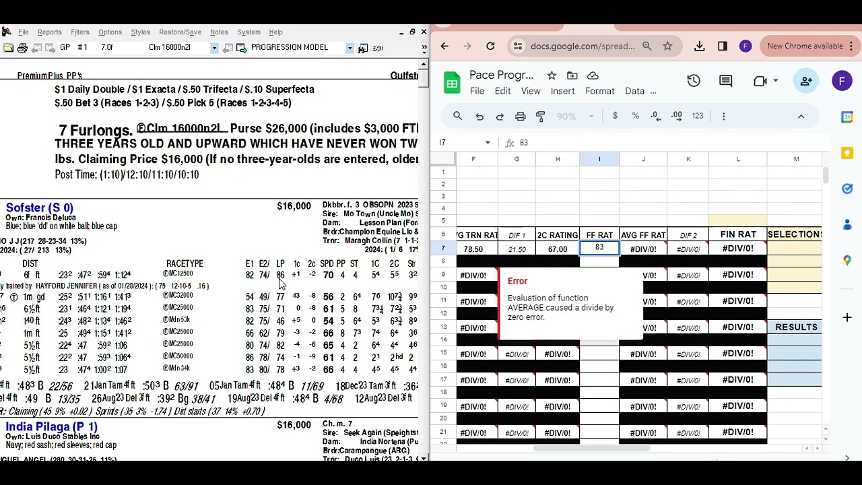This screenshot has width=862, height=485.
Task: Open Styles menu in handicapping app
Action: 140,32
